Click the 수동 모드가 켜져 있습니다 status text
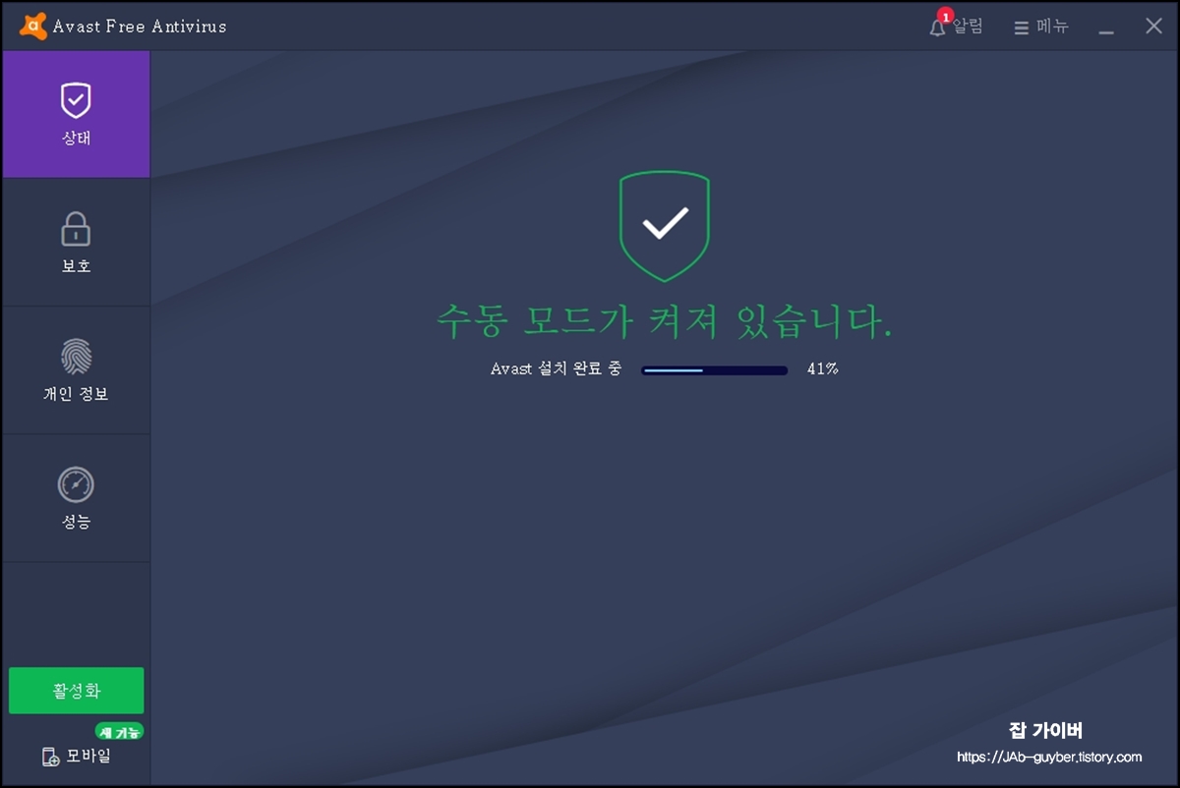Viewport: 1180px width, 788px height. pos(665,322)
